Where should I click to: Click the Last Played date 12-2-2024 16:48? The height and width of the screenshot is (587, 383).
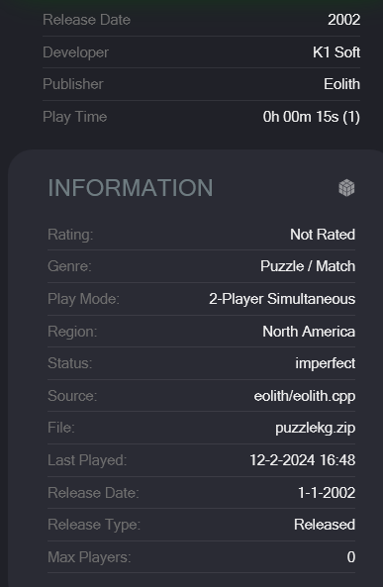point(302,460)
